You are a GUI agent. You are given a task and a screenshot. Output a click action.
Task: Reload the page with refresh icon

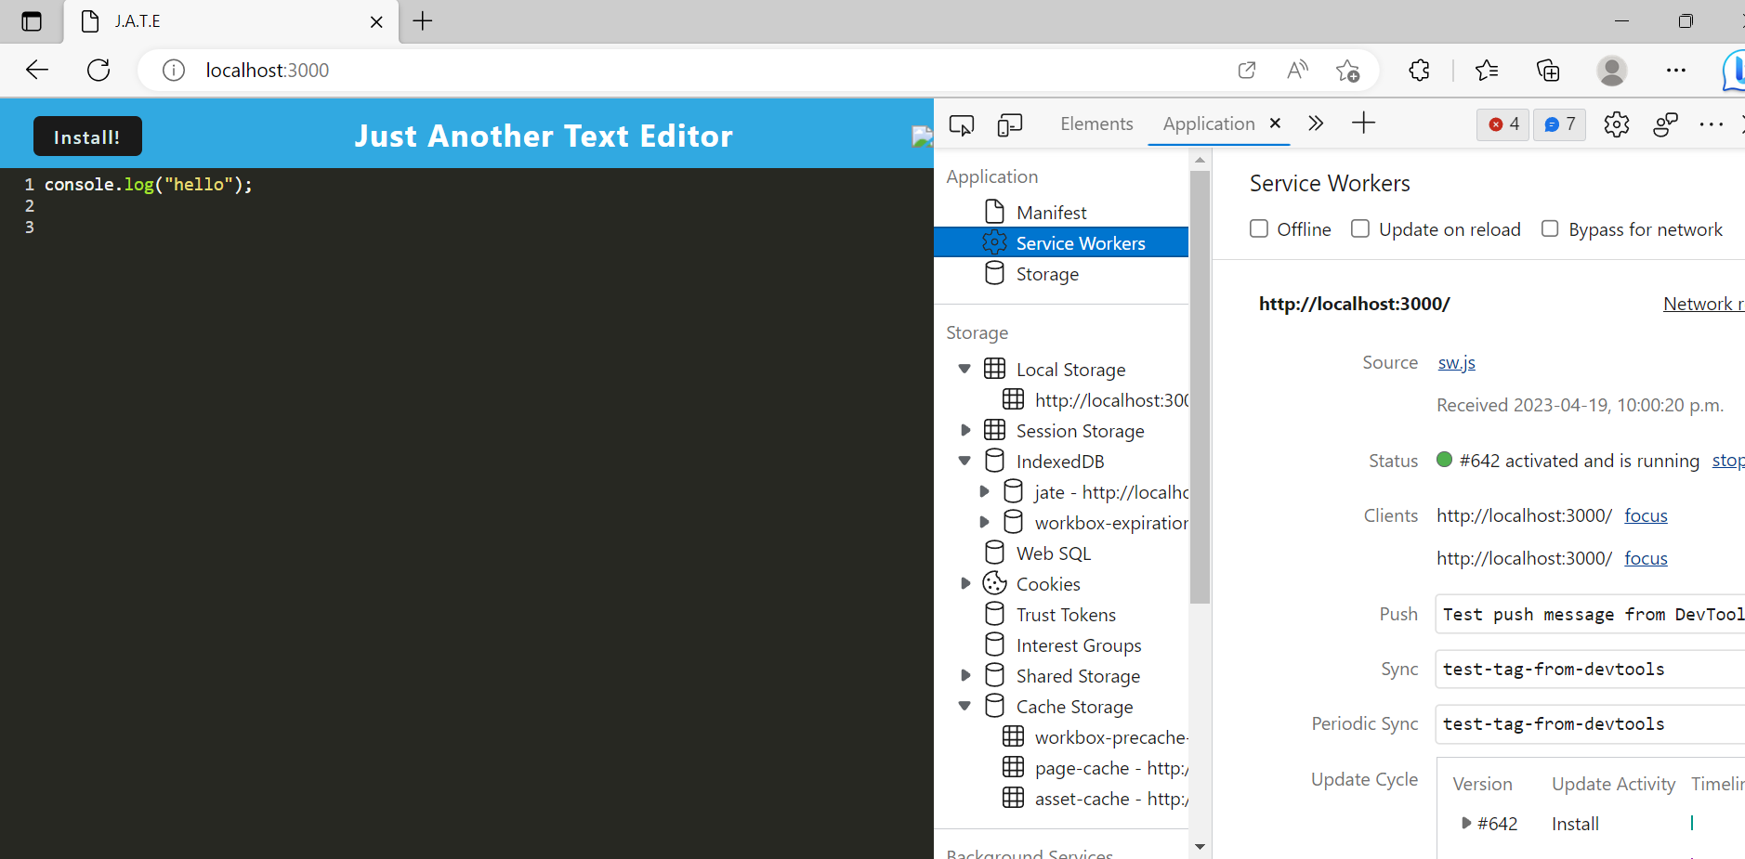(x=98, y=71)
